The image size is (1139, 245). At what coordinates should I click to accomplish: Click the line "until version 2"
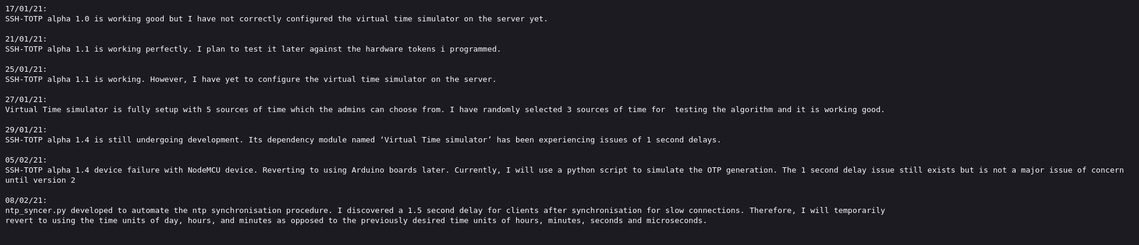(x=40, y=180)
